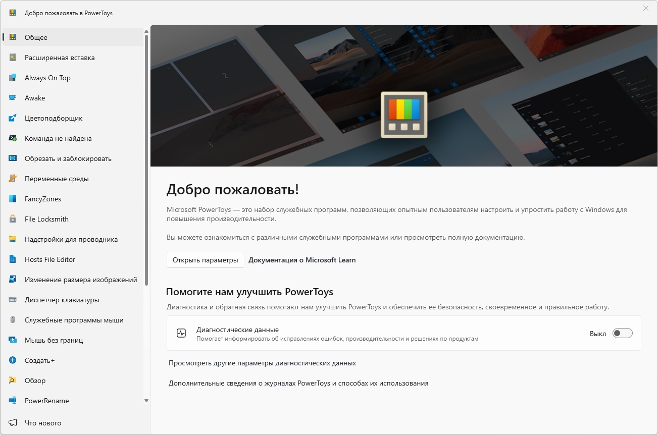Click the Команда не найдена icon
Screen dimensions: 658x435
[13, 138]
